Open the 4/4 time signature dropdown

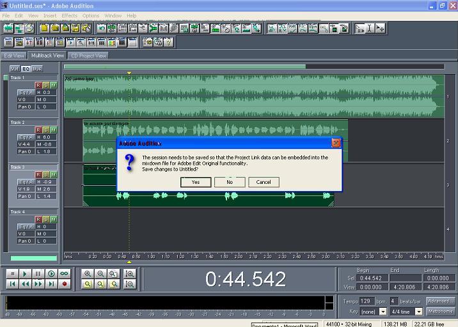(x=419, y=312)
